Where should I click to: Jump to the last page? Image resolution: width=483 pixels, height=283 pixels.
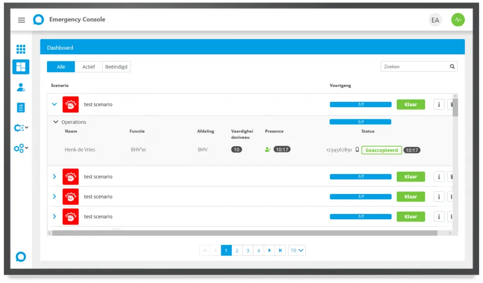point(280,250)
